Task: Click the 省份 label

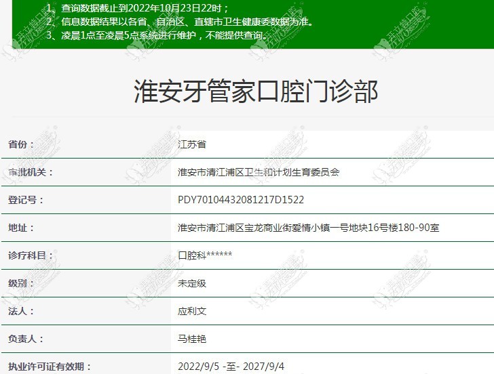Action: coord(21,144)
